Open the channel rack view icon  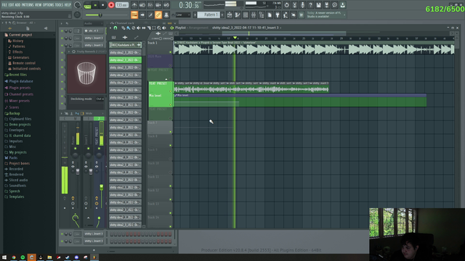pyautogui.click(x=246, y=14)
